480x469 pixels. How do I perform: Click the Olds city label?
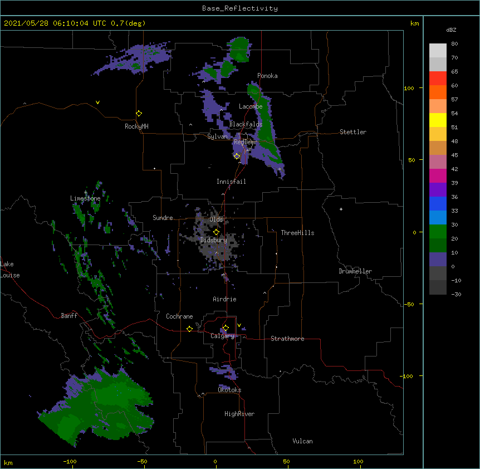point(216,219)
